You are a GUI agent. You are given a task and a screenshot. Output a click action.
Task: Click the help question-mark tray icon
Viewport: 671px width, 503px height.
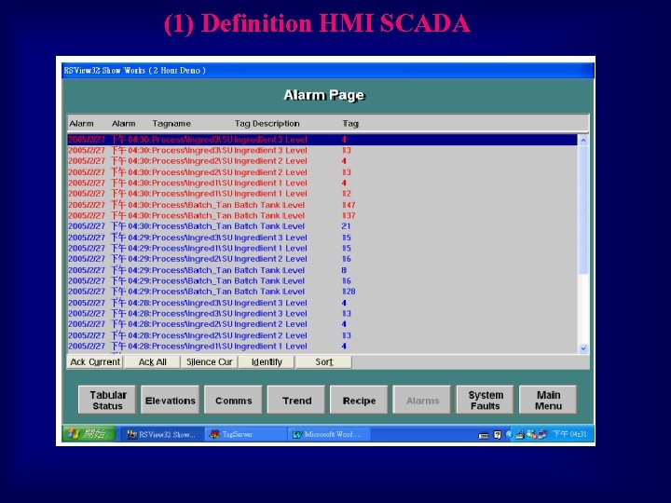(497, 435)
